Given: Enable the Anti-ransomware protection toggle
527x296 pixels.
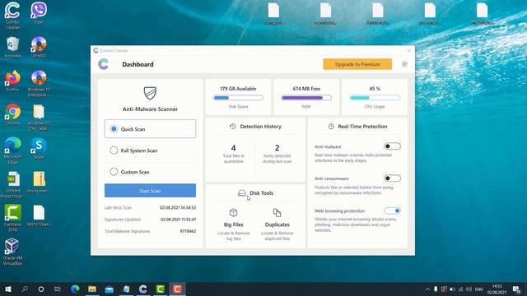Looking at the screenshot, I should point(392,178).
